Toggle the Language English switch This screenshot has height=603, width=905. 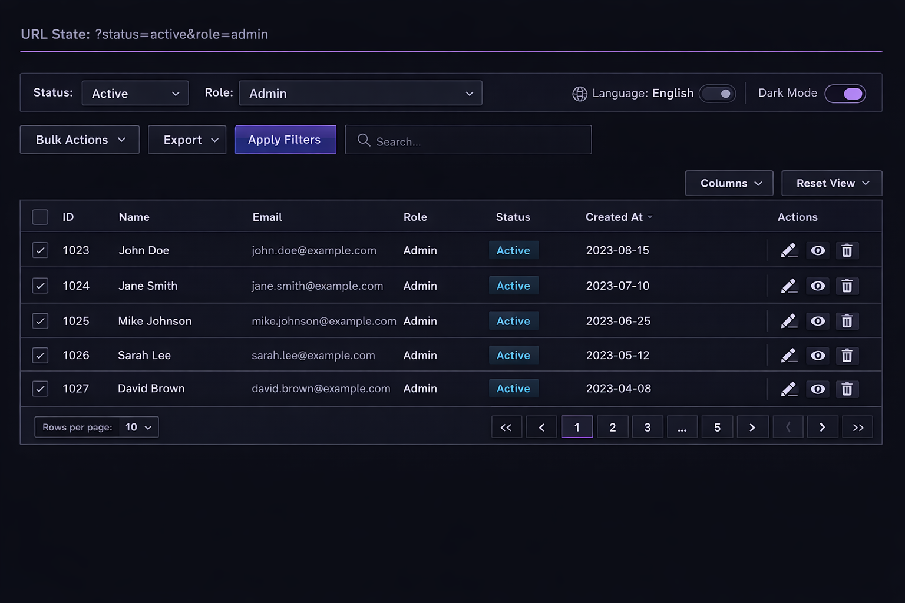(x=718, y=94)
